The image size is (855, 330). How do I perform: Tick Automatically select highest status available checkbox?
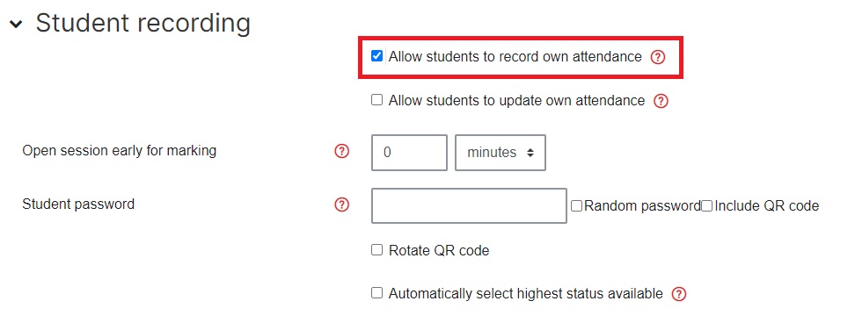point(376,293)
